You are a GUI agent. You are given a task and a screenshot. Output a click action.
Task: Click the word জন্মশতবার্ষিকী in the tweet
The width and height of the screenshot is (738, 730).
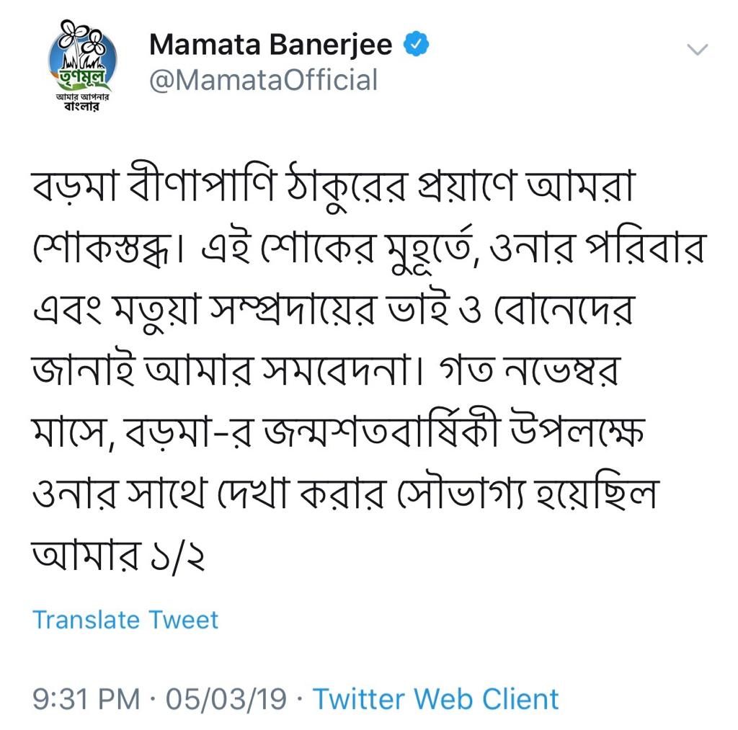click(x=381, y=431)
